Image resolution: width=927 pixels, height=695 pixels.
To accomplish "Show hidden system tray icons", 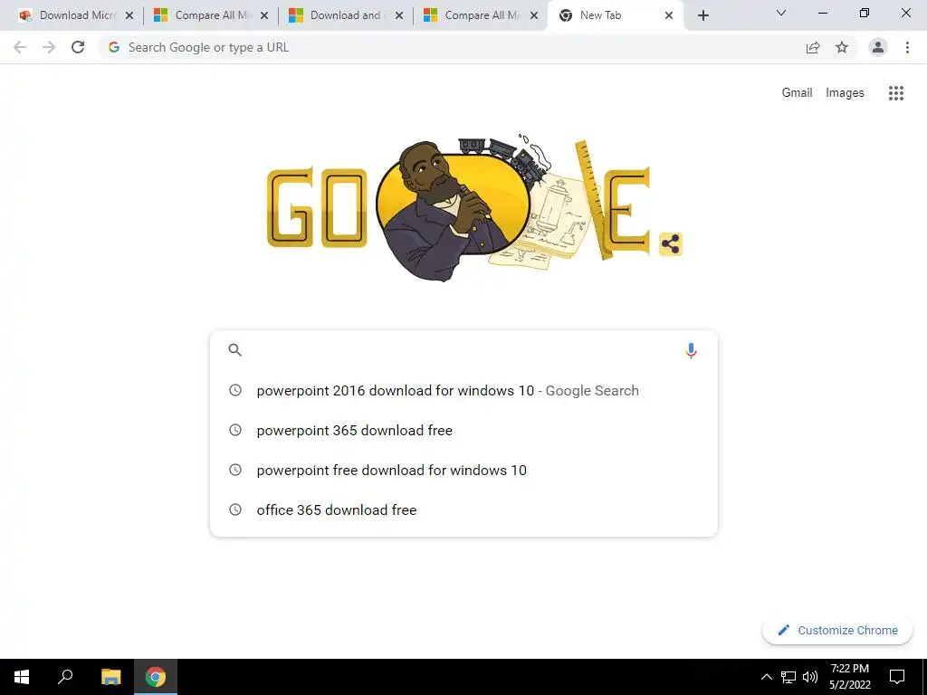I will pyautogui.click(x=766, y=677).
